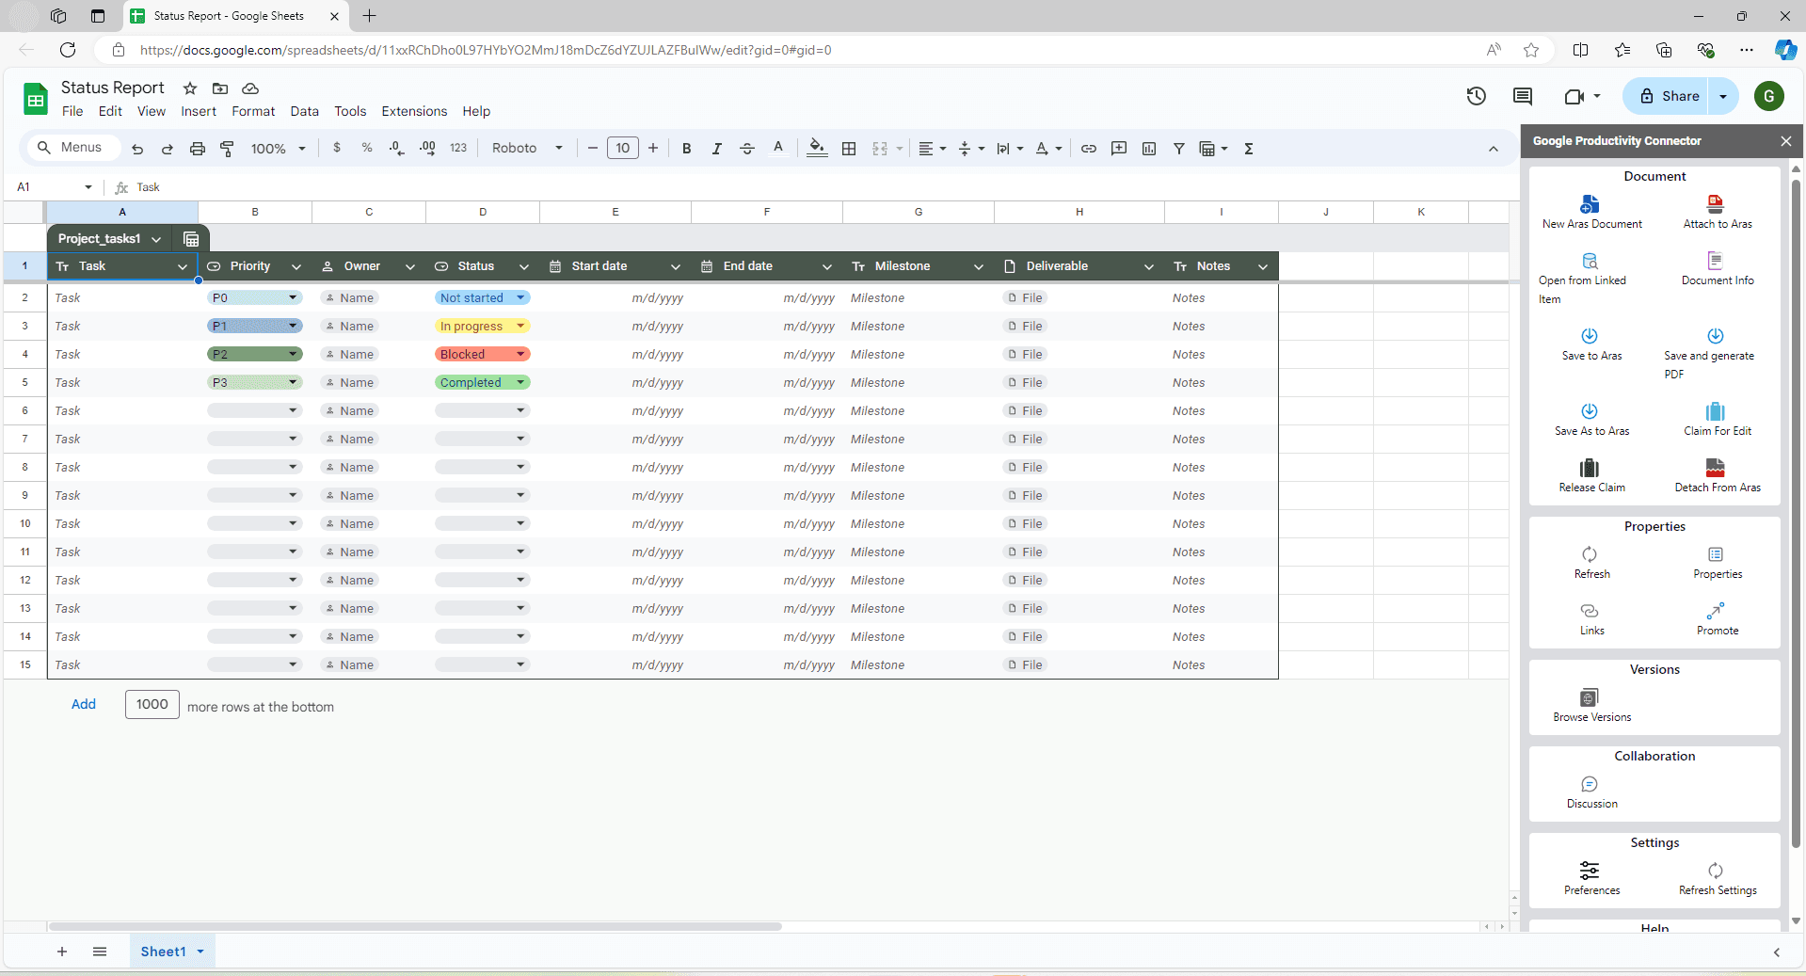The height and width of the screenshot is (976, 1806).
Task: Click Attach to Aras icon
Action: point(1716,204)
